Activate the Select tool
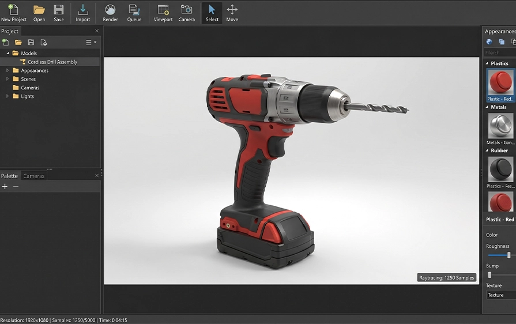Image resolution: width=516 pixels, height=324 pixels. coord(212,13)
